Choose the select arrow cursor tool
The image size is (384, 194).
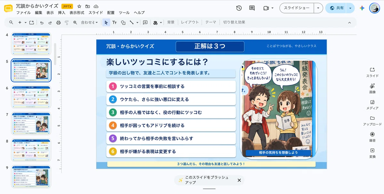click(106, 22)
